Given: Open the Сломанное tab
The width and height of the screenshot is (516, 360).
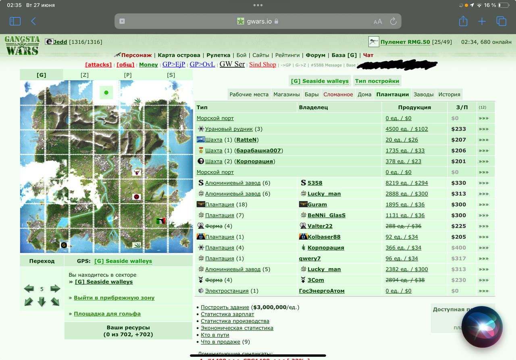Looking at the screenshot, I should point(338,94).
